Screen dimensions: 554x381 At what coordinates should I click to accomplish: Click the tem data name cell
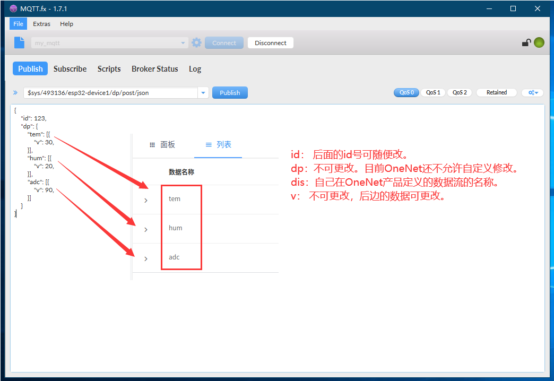point(175,199)
